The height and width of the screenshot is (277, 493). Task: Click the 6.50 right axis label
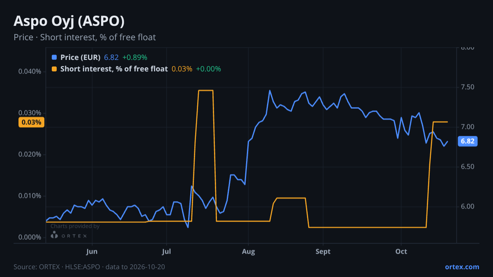click(x=468, y=167)
